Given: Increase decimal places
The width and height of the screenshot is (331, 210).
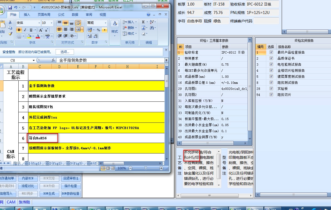Looking at the screenshot, I should (89, 36).
